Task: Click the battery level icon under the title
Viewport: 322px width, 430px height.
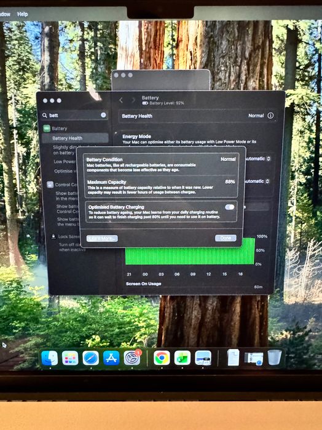Action: 145,103
